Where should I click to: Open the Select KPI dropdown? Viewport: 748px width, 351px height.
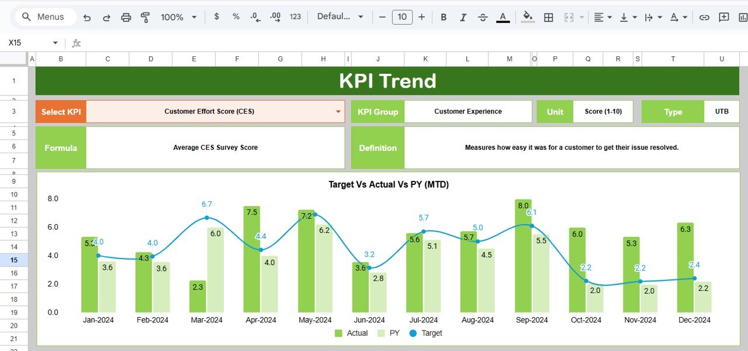[x=338, y=111]
